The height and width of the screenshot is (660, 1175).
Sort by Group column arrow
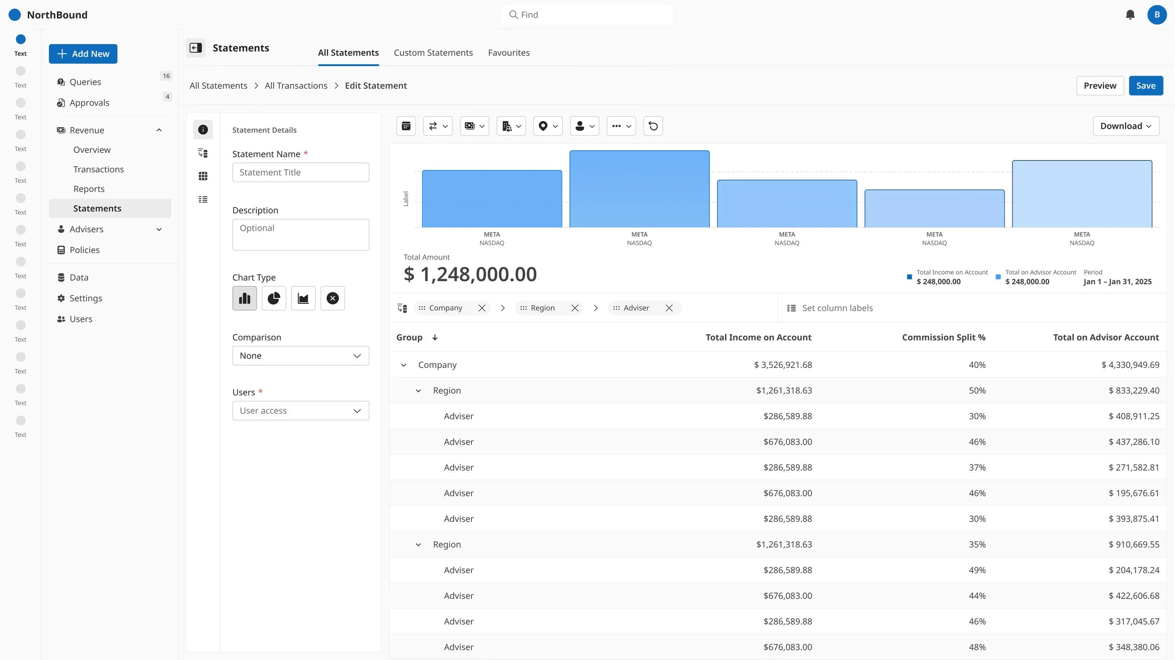click(x=435, y=338)
